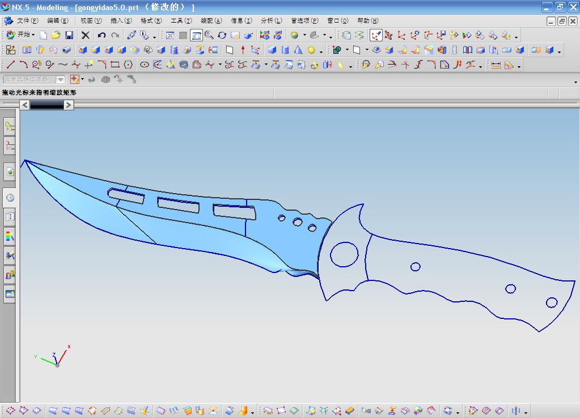580x418 pixels.
Task: Expand the Unite boolean dropdown arrow
Action: pos(347,50)
